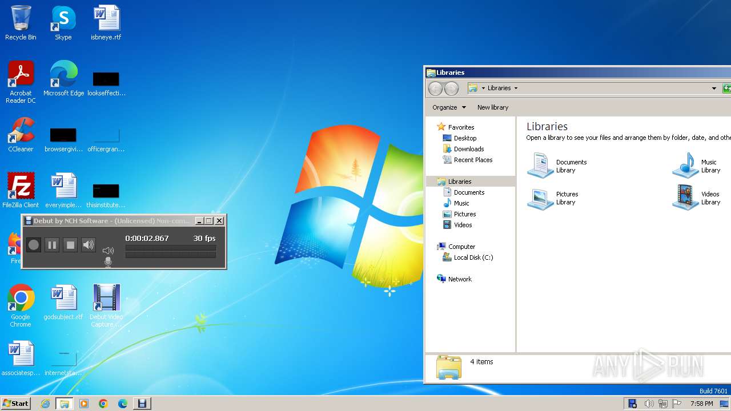Select Music in navigation tree

pos(456,203)
